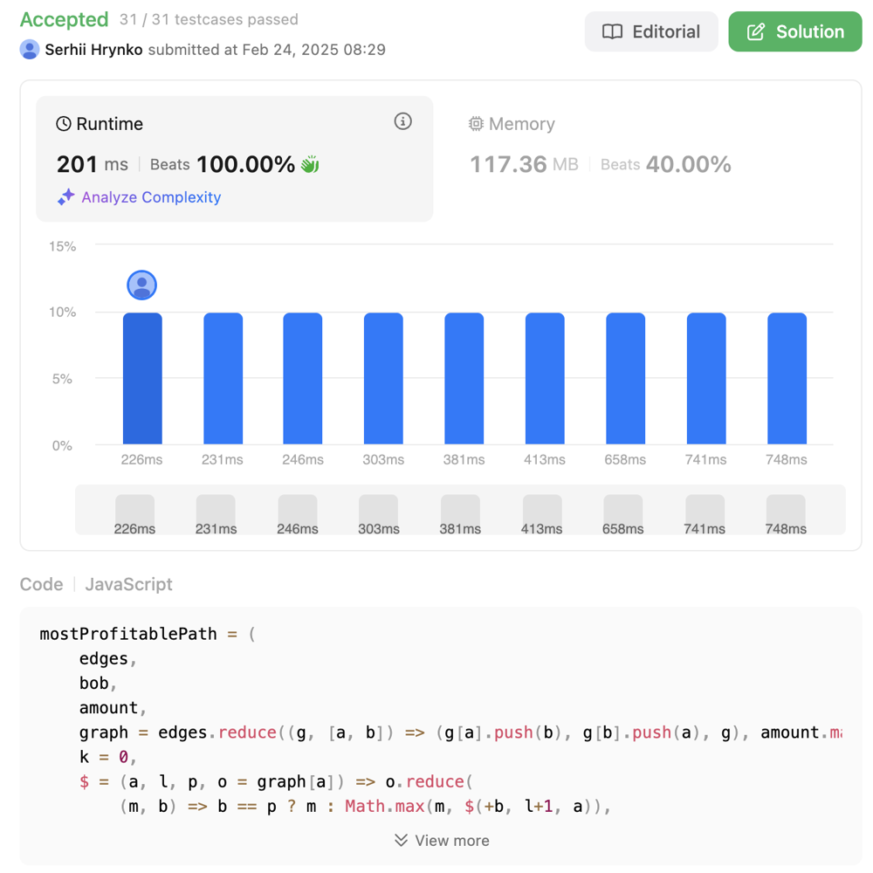873x873 pixels.
Task: Select the 381ms bar in the runtime chart
Action: (464, 378)
